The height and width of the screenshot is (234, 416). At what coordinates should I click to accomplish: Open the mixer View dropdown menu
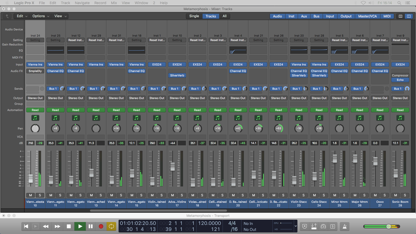click(60, 16)
